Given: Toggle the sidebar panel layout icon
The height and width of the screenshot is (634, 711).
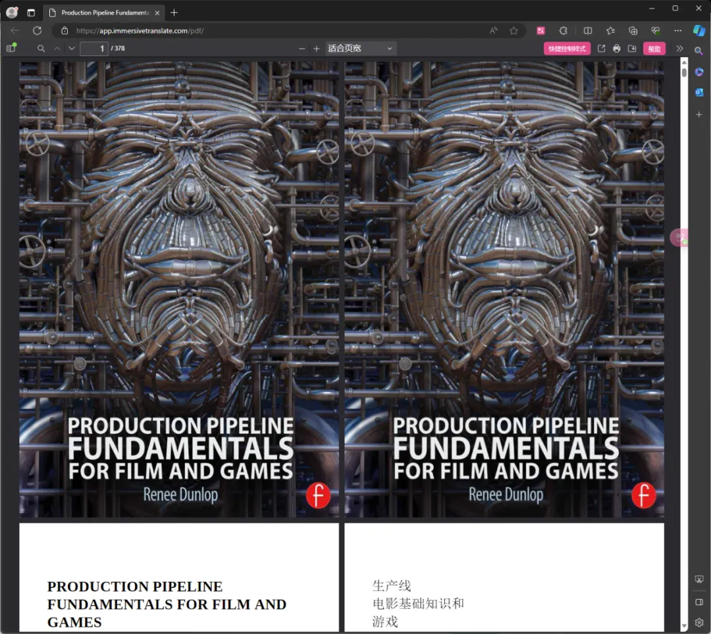Looking at the screenshot, I should click(x=698, y=602).
